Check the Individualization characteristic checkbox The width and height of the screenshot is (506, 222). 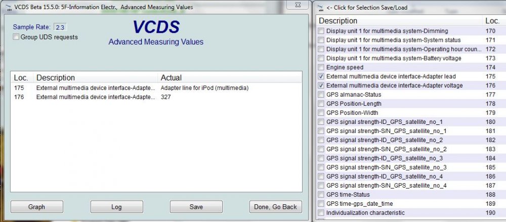pos(321,212)
